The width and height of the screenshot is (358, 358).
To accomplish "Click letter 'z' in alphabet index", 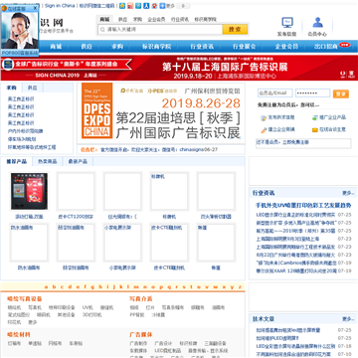I will pyautogui.click(x=240, y=287).
